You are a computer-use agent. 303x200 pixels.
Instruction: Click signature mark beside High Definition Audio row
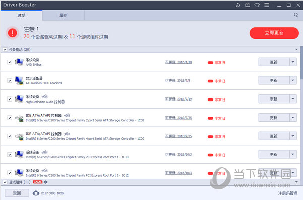click(x=45, y=96)
